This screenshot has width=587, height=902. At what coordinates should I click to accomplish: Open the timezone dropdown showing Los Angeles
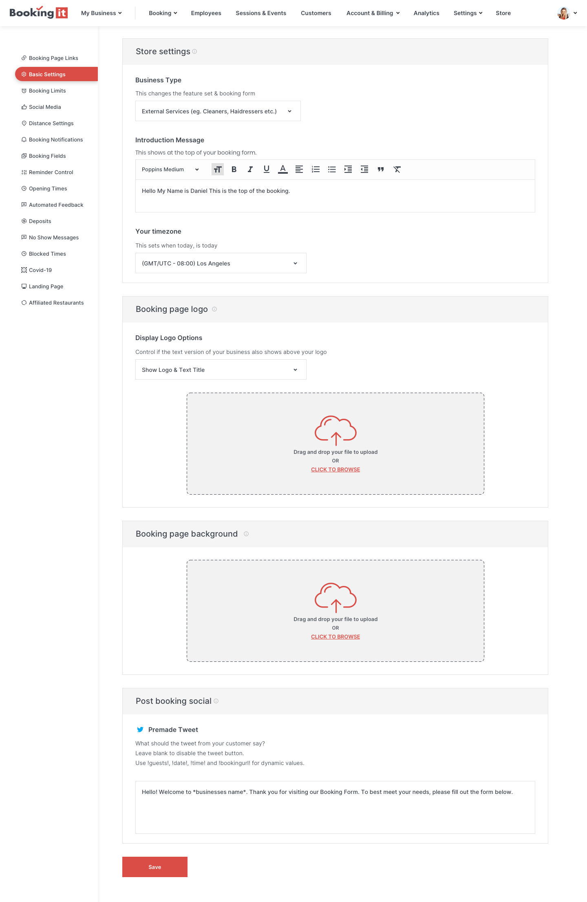tap(221, 263)
